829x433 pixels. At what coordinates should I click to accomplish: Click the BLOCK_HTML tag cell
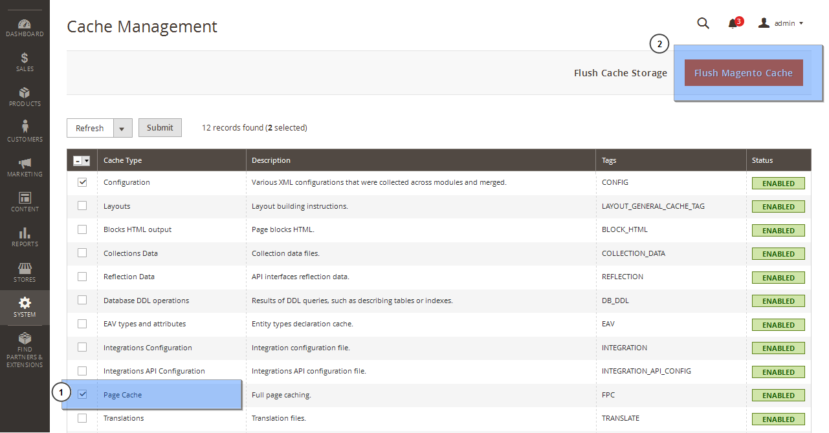[x=625, y=229]
